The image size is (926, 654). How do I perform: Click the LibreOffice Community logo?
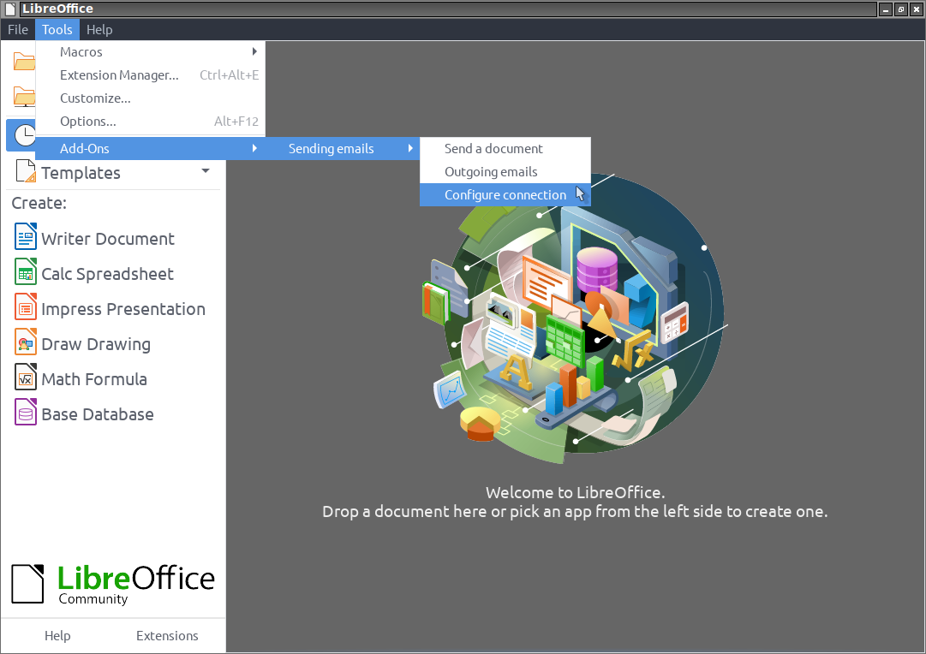click(113, 584)
